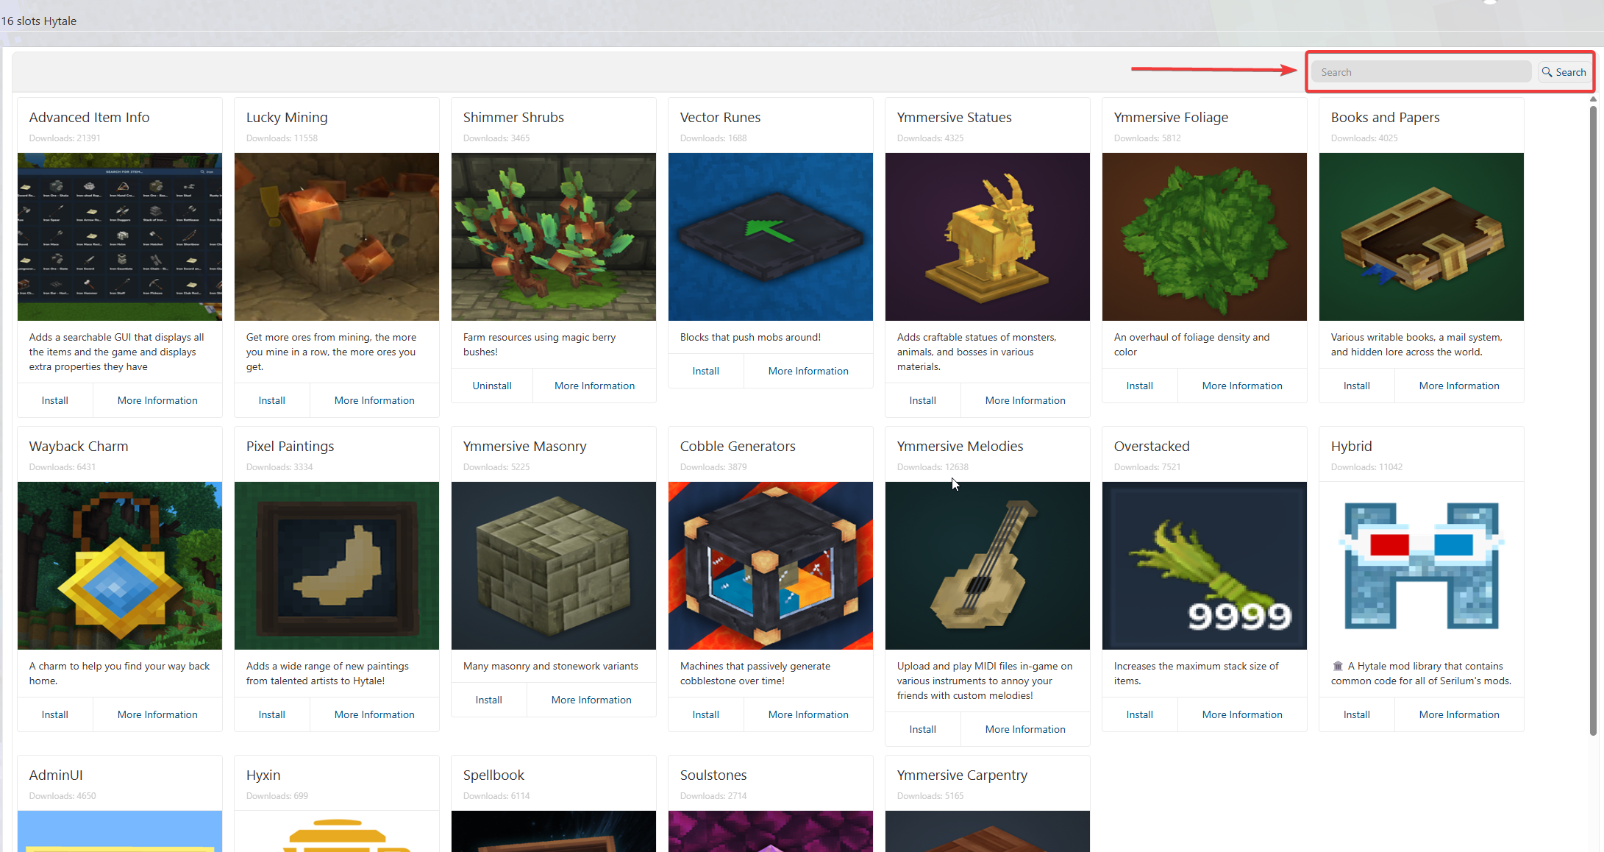
Task: Click the Lucky Mining ore image
Action: (337, 237)
